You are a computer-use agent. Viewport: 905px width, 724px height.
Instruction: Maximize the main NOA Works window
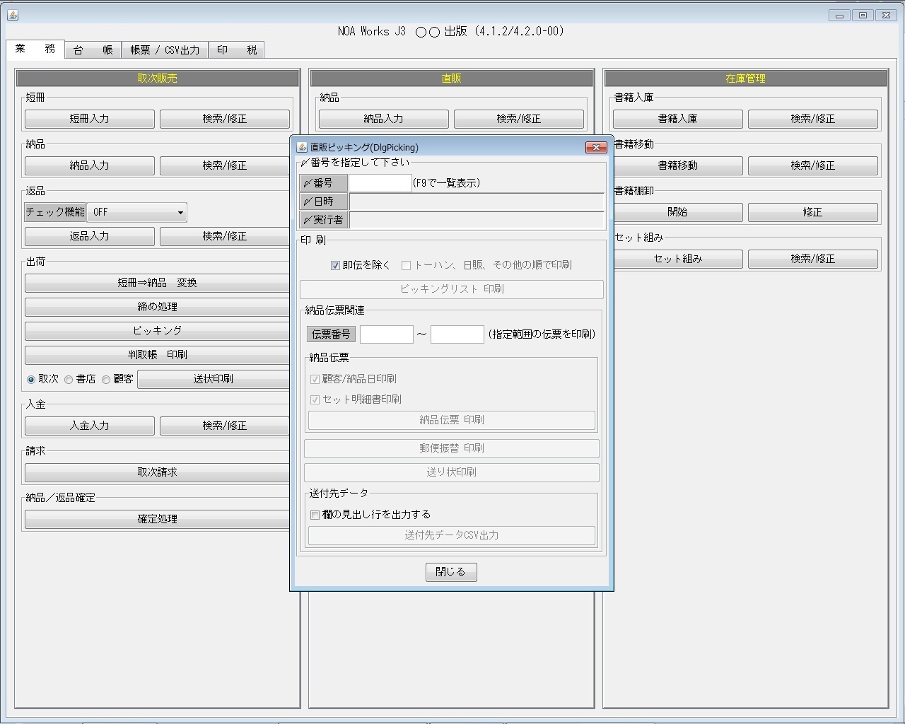(863, 16)
